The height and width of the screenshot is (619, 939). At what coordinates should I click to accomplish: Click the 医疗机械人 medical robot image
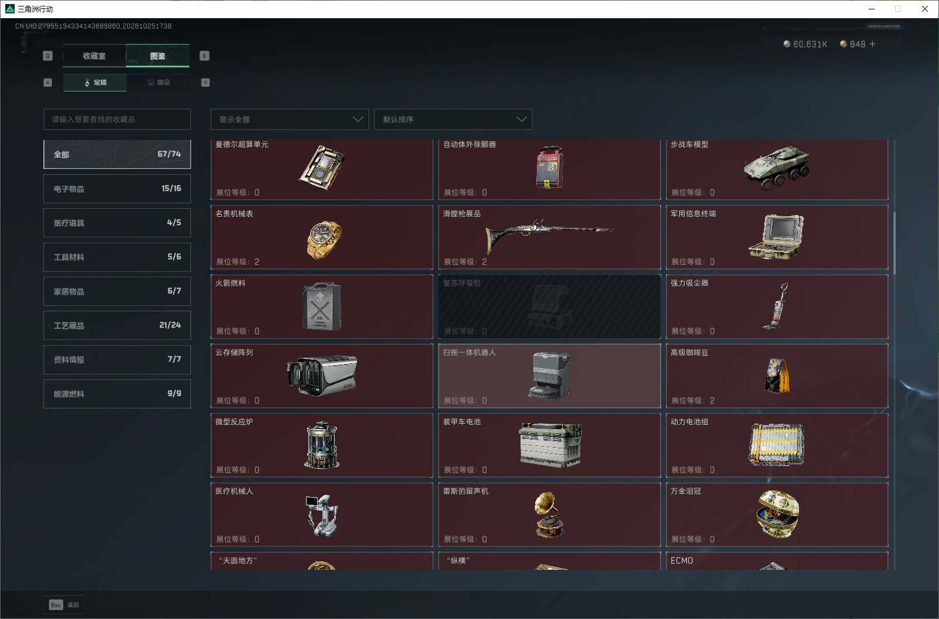(322, 515)
